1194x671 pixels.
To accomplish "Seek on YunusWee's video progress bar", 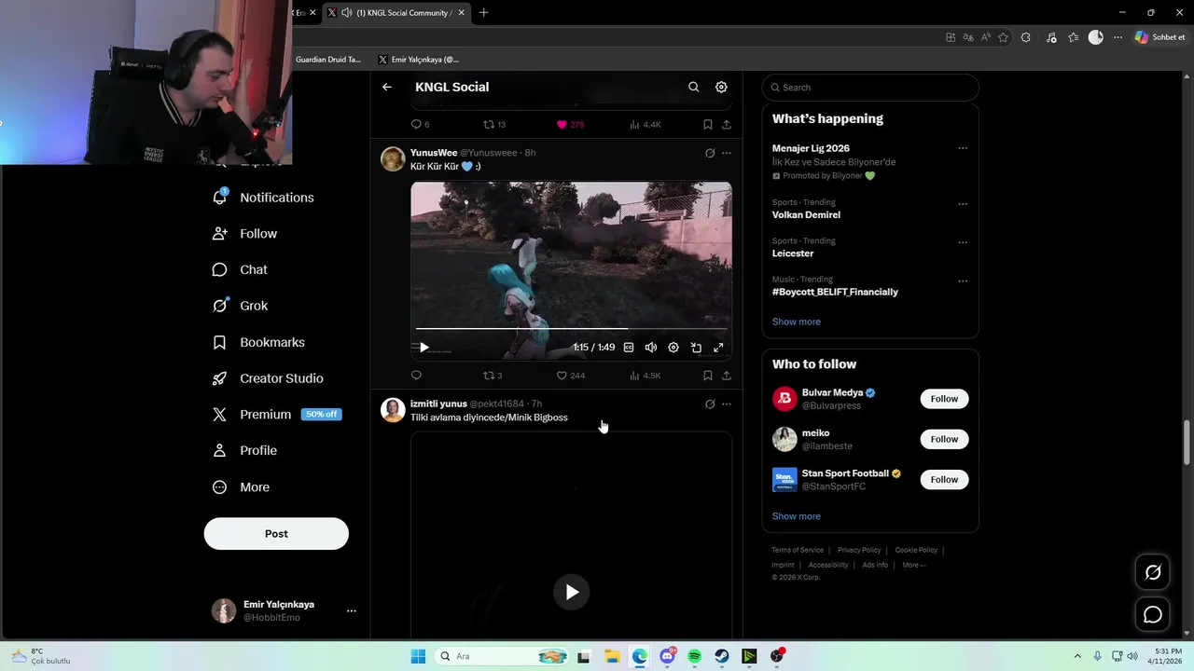I will 571,328.
